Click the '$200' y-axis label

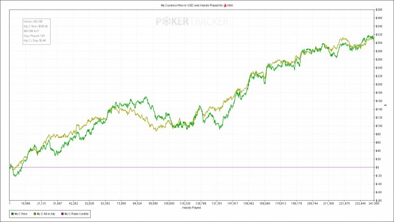379,84
